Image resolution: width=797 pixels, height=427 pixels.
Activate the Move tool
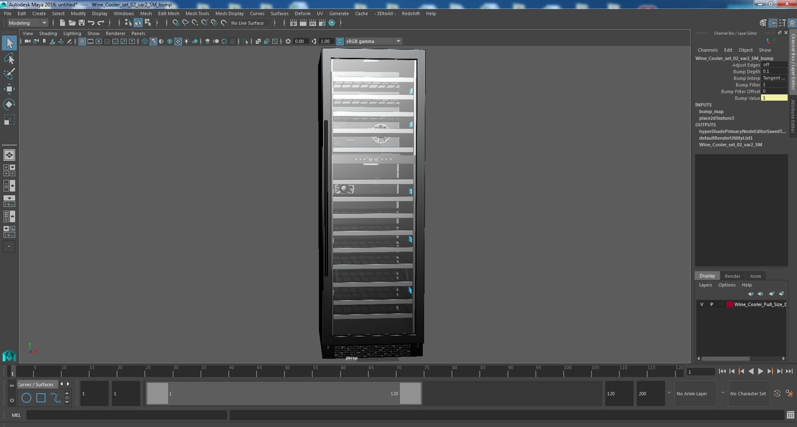[x=9, y=89]
